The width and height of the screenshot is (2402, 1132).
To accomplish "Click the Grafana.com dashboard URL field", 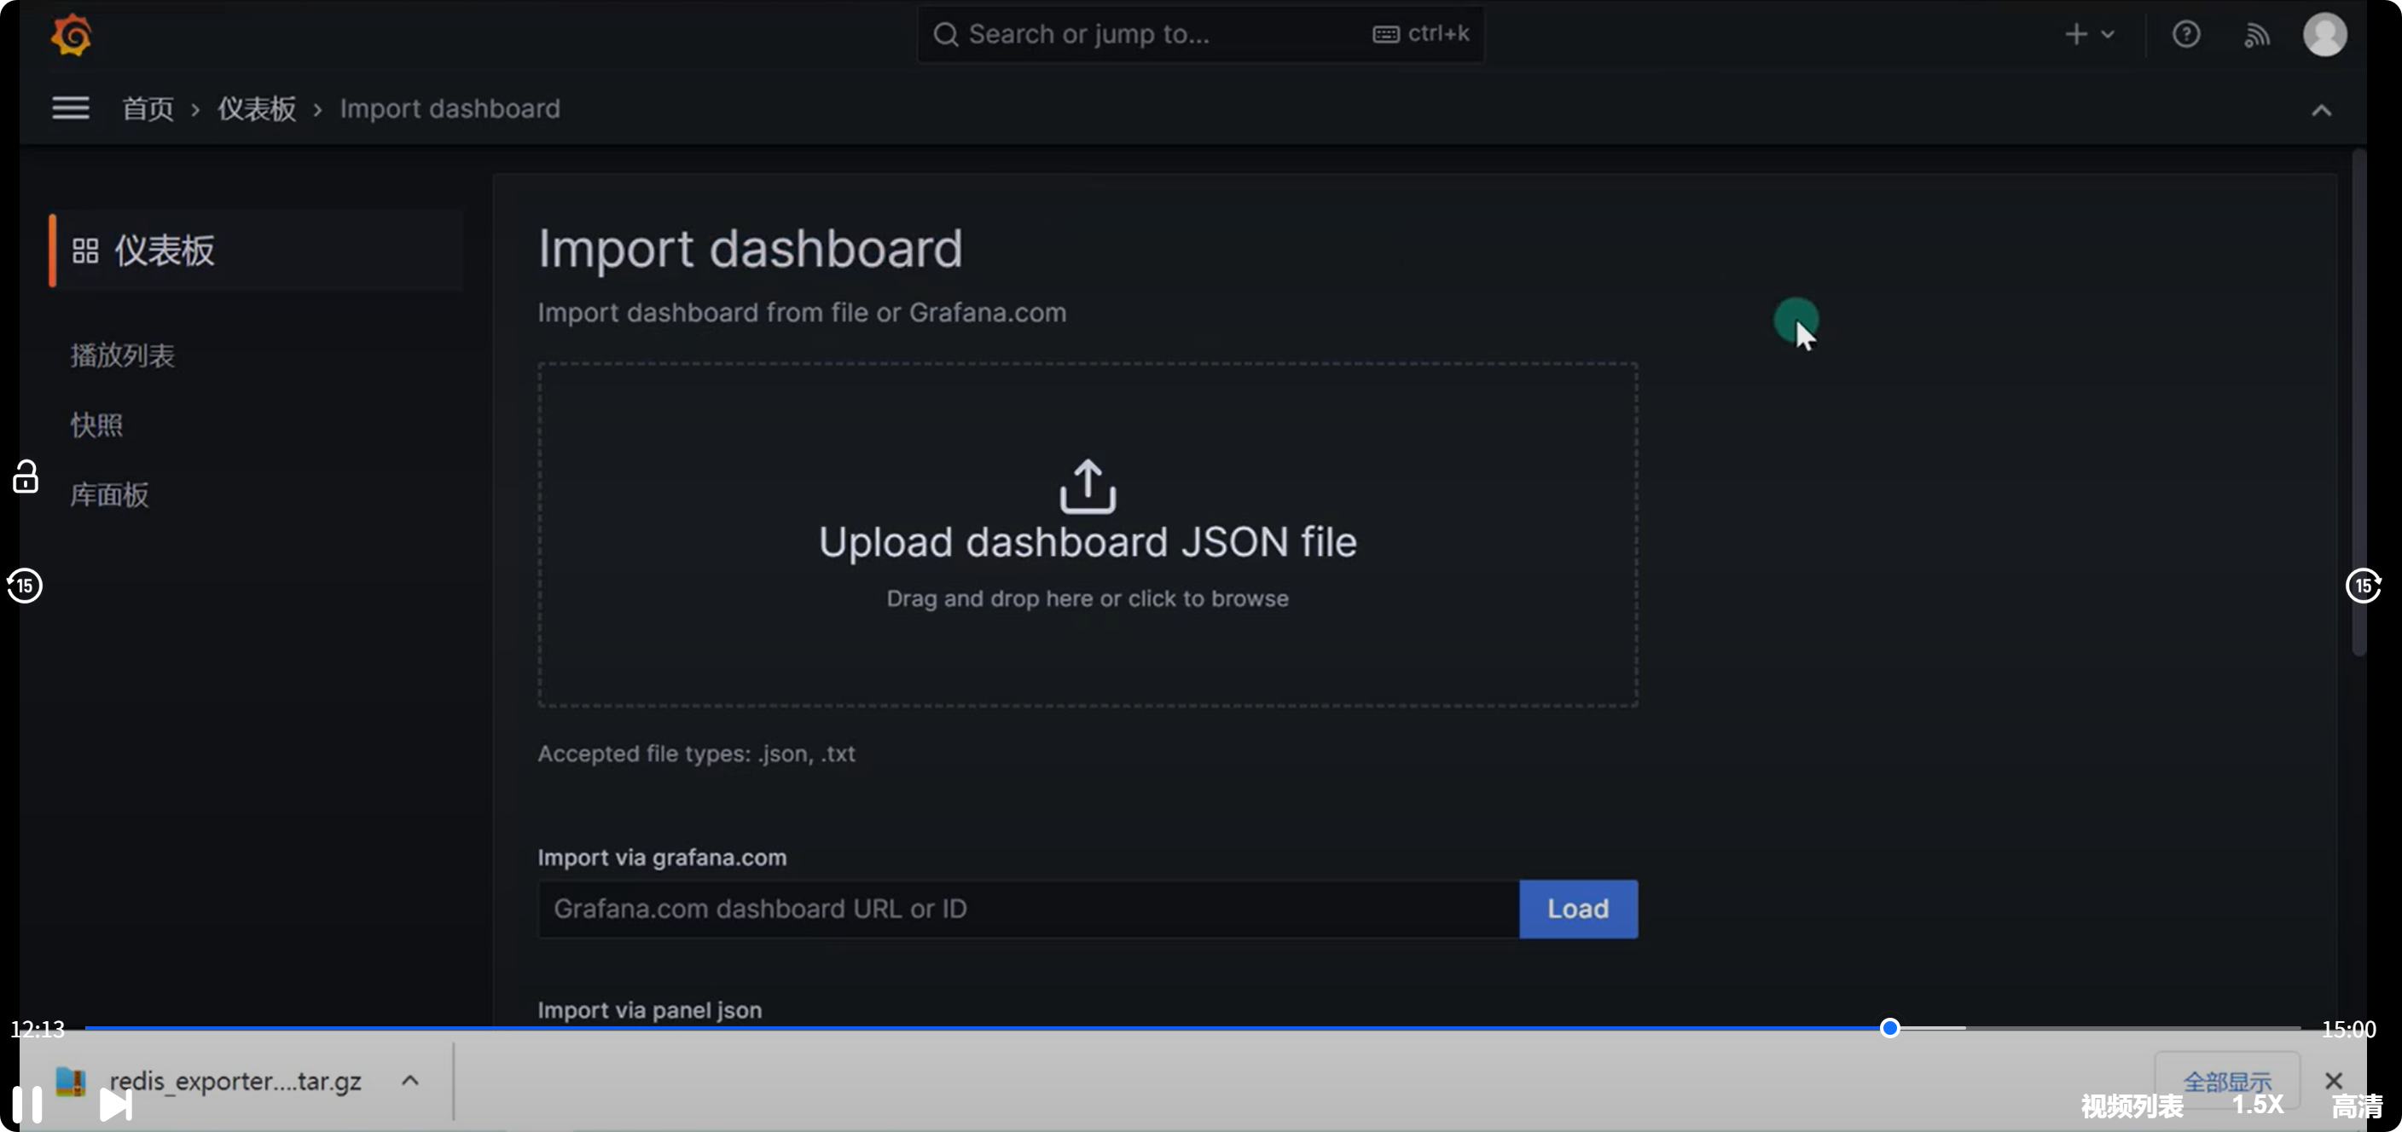I will click(1027, 909).
